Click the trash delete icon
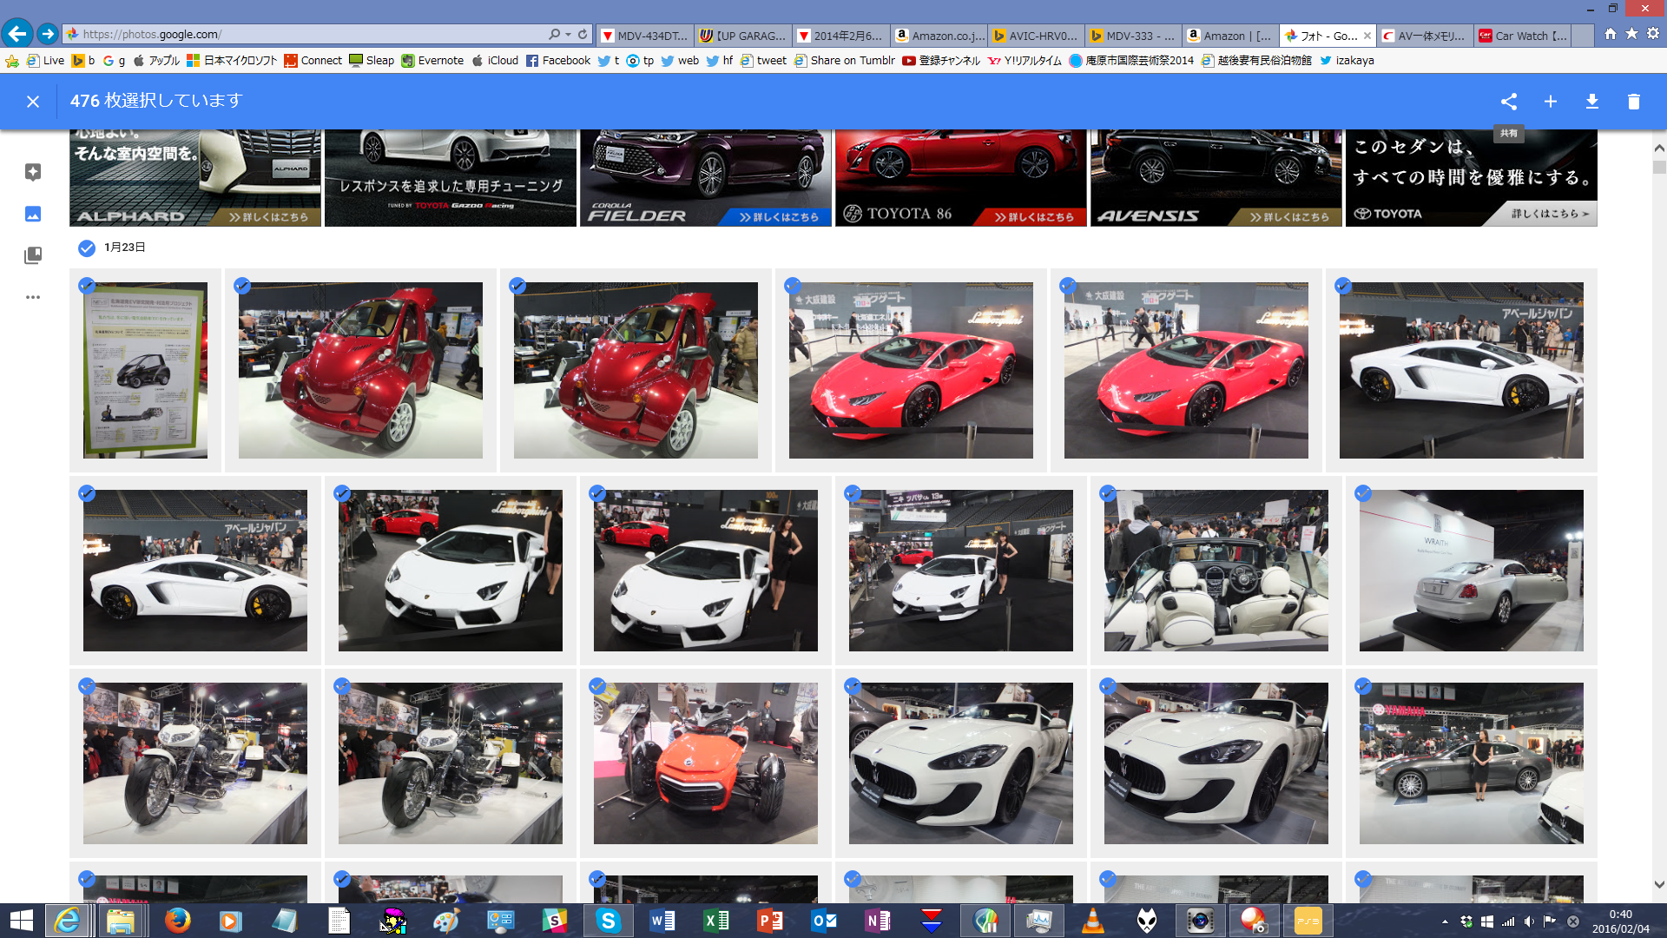Viewport: 1667px width, 938px height. (1634, 102)
